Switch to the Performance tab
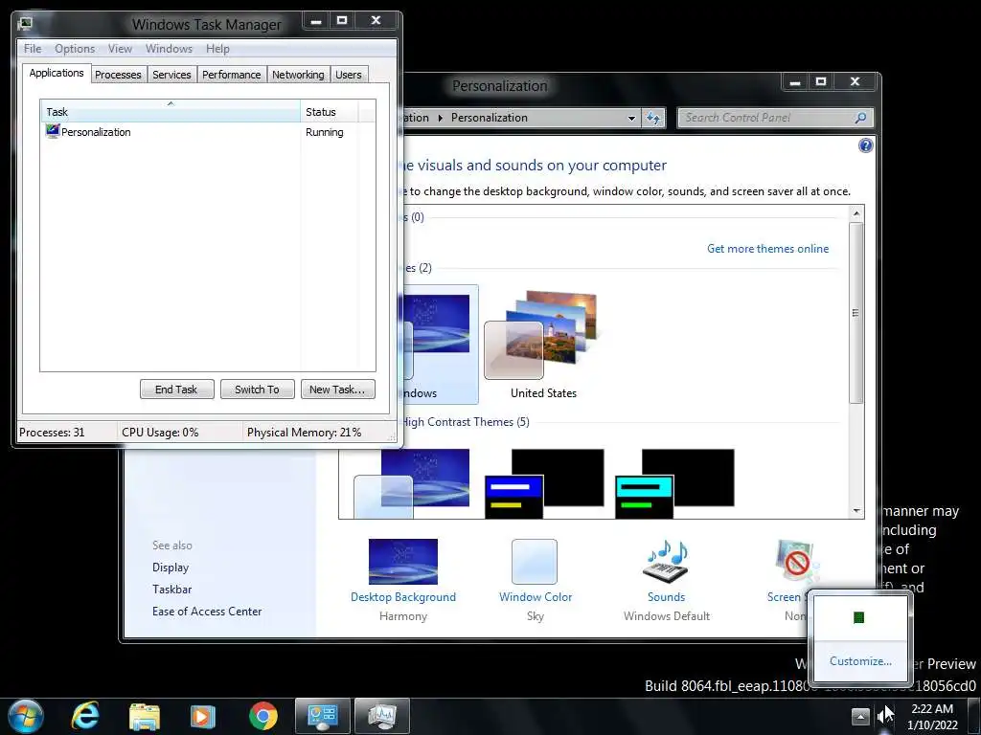 click(x=232, y=75)
